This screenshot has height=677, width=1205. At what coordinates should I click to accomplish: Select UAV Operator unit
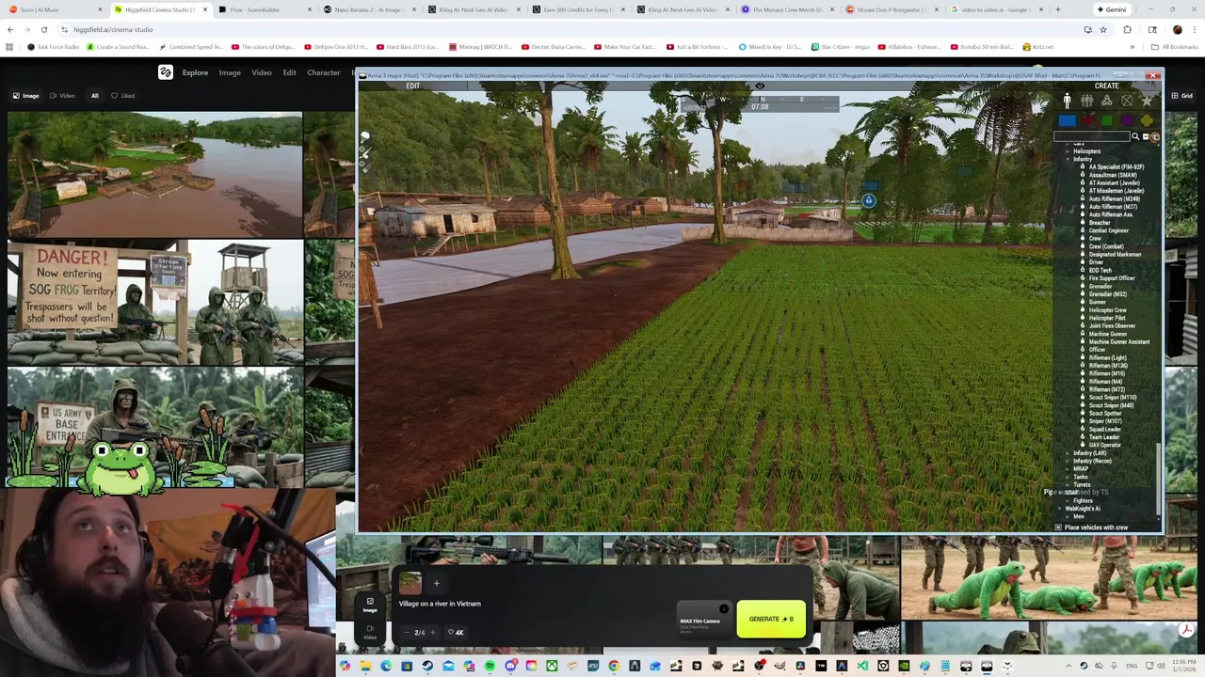[x=1104, y=445]
